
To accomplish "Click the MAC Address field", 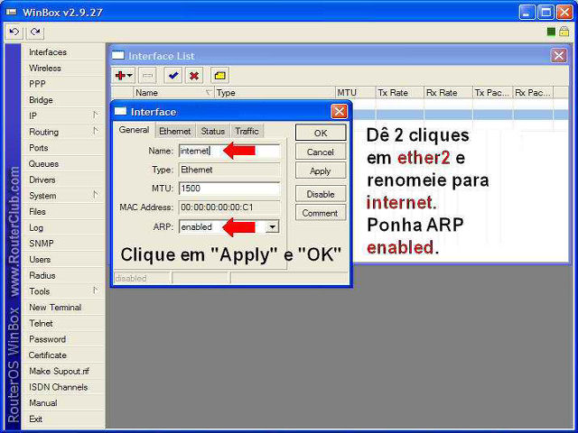I will (x=229, y=207).
